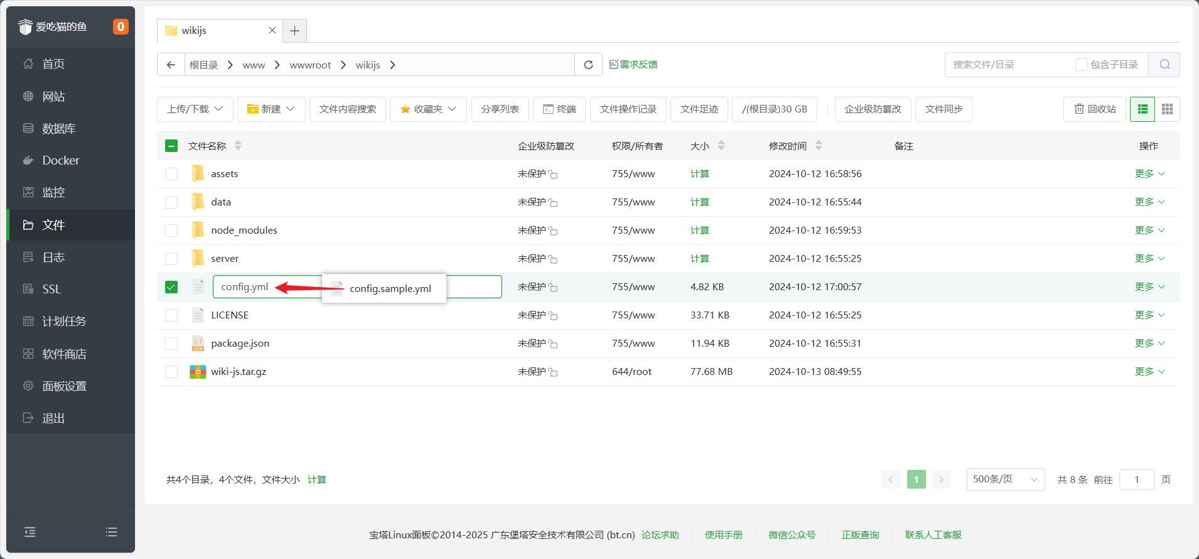Calculate size of node_modules folder

pyautogui.click(x=699, y=231)
